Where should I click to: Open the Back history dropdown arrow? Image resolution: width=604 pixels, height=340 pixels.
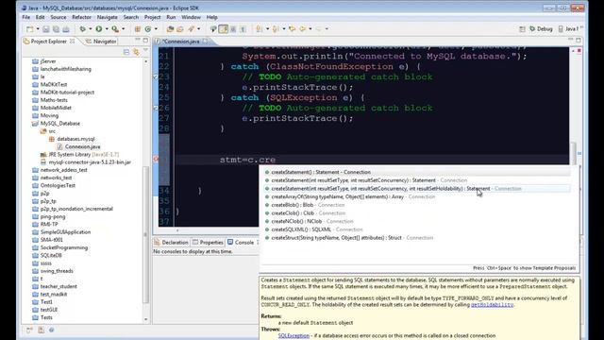point(310,29)
